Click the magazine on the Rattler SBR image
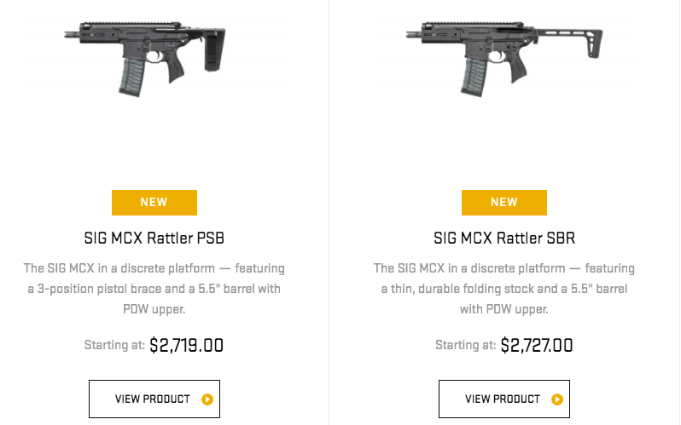This screenshot has height=425, width=681. point(474,75)
